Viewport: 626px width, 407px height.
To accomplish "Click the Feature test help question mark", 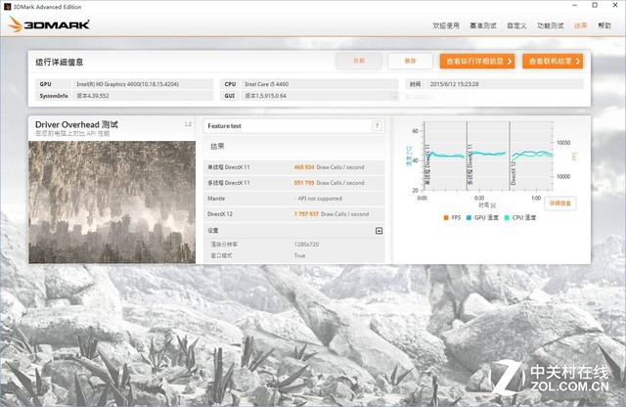I will tap(377, 126).
